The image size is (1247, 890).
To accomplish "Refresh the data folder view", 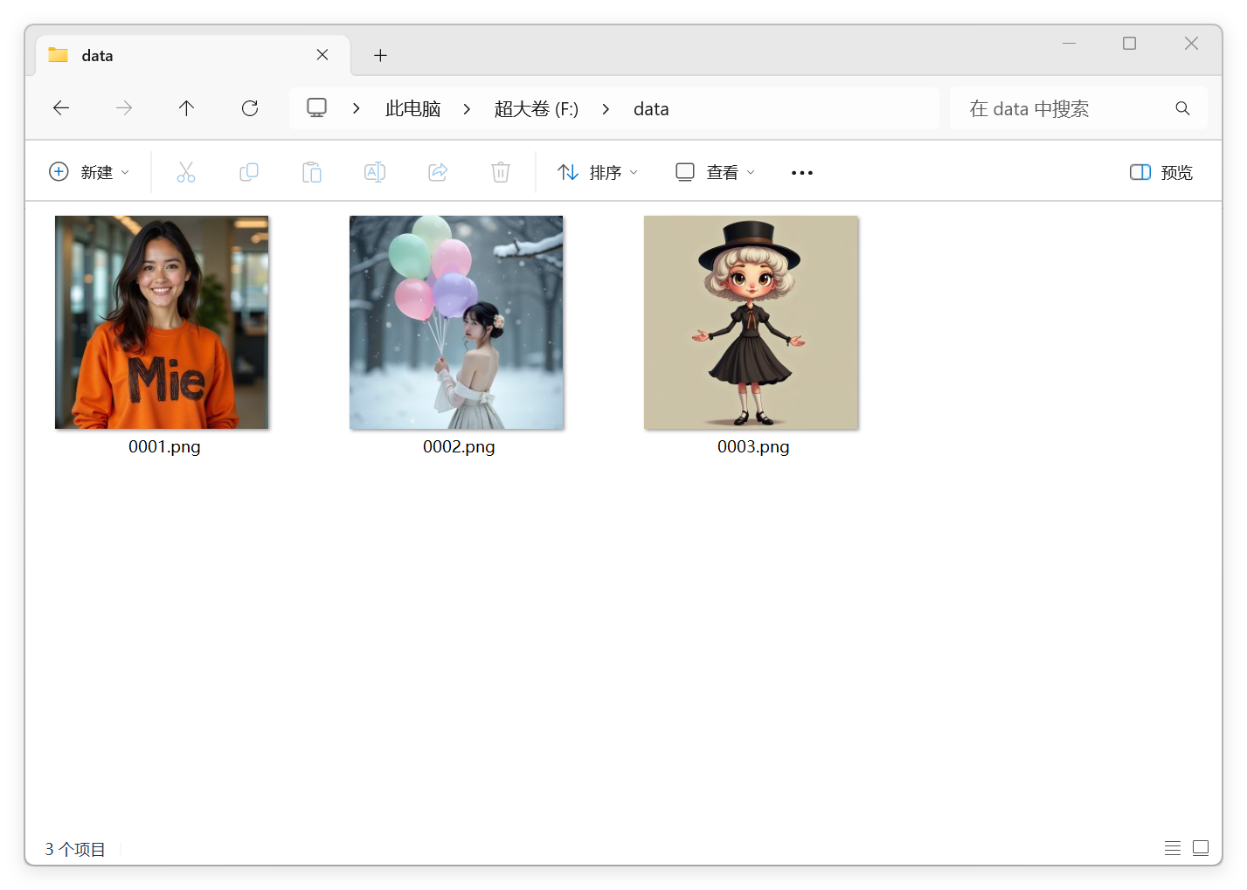I will (x=250, y=107).
